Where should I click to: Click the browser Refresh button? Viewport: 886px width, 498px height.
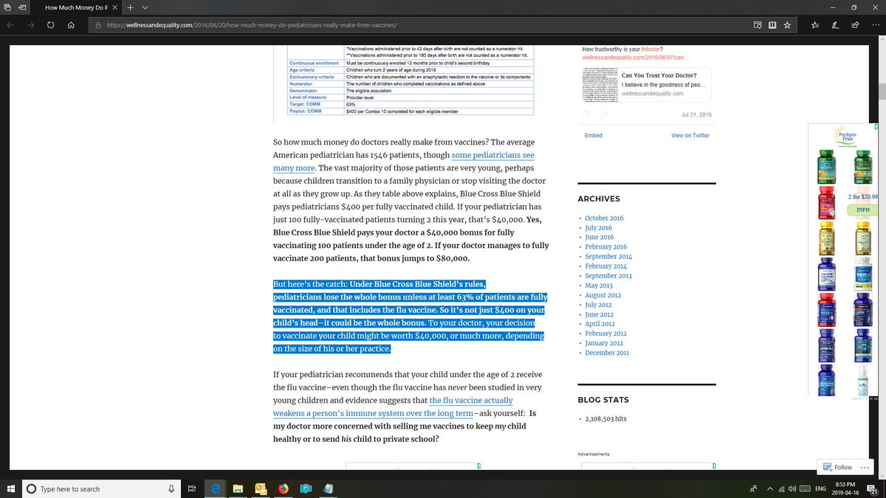[x=50, y=24]
